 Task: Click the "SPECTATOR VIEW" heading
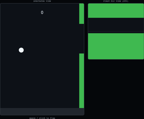pyautogui.click(x=42, y=1)
